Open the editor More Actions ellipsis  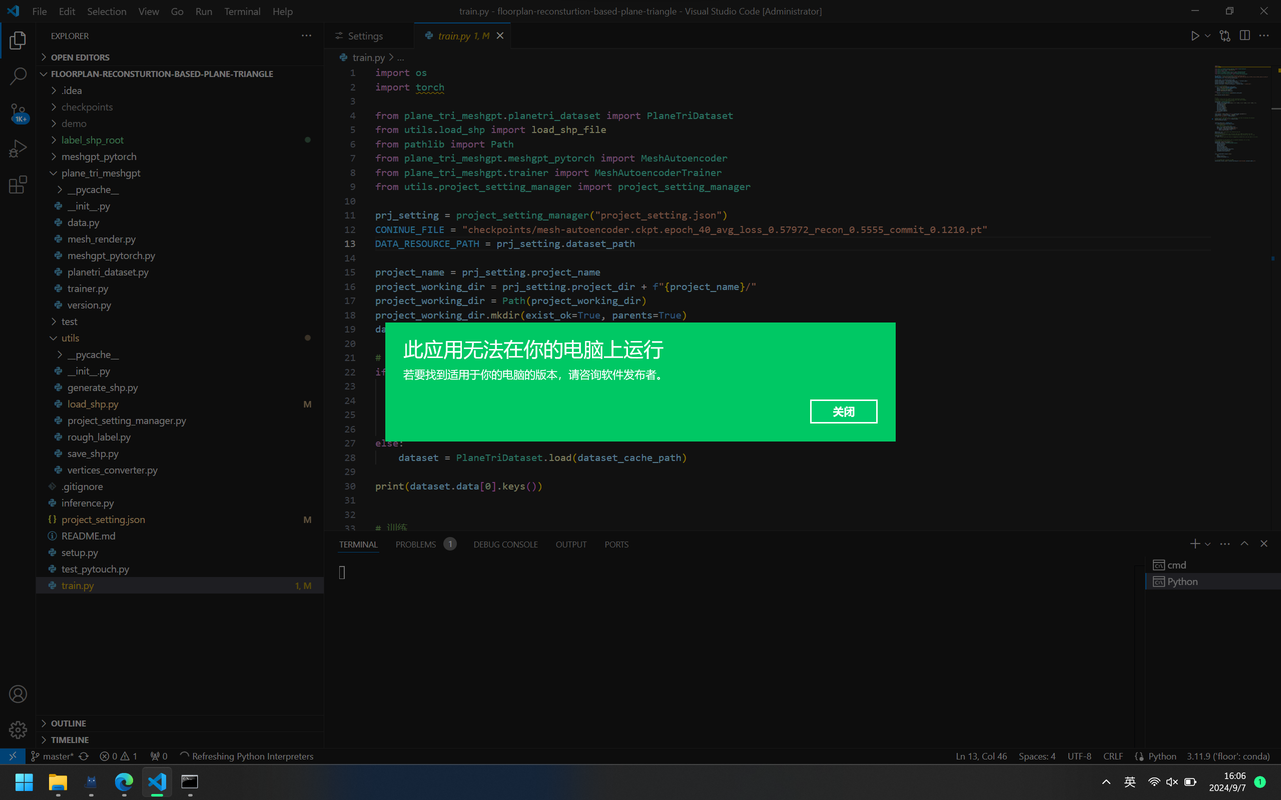coord(1264,35)
